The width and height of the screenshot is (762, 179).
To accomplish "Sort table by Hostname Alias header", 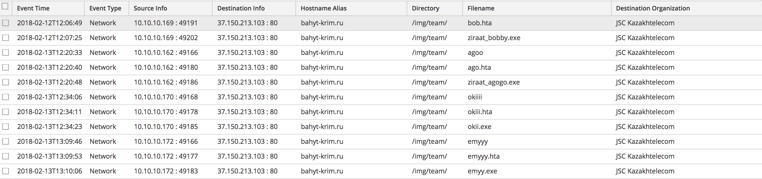I will tap(324, 8).
